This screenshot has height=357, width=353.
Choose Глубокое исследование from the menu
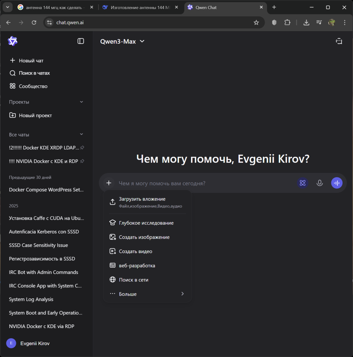[x=146, y=223]
